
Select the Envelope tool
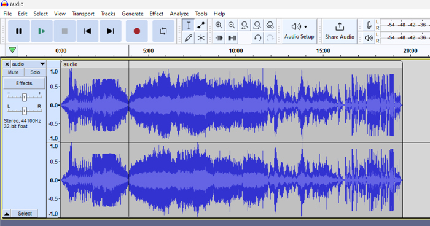pyautogui.click(x=201, y=25)
